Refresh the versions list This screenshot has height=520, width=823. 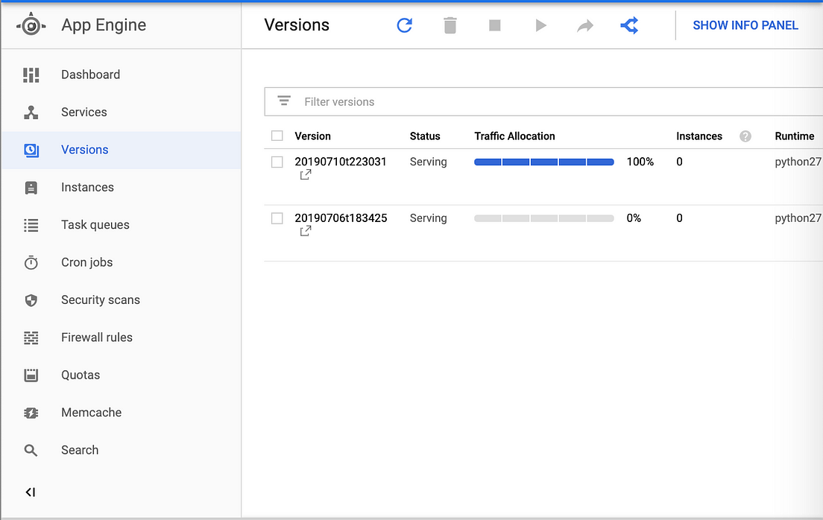coord(404,25)
